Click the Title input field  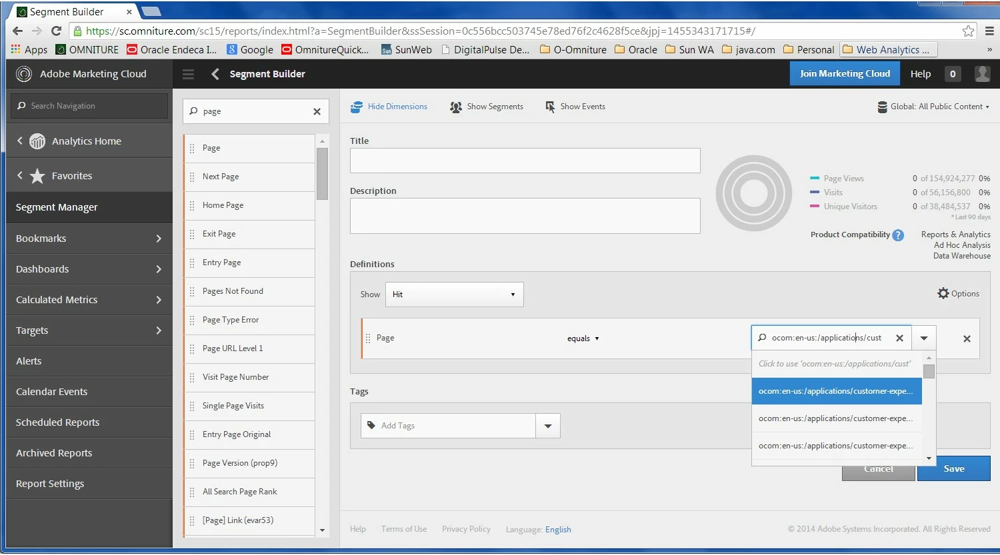525,161
